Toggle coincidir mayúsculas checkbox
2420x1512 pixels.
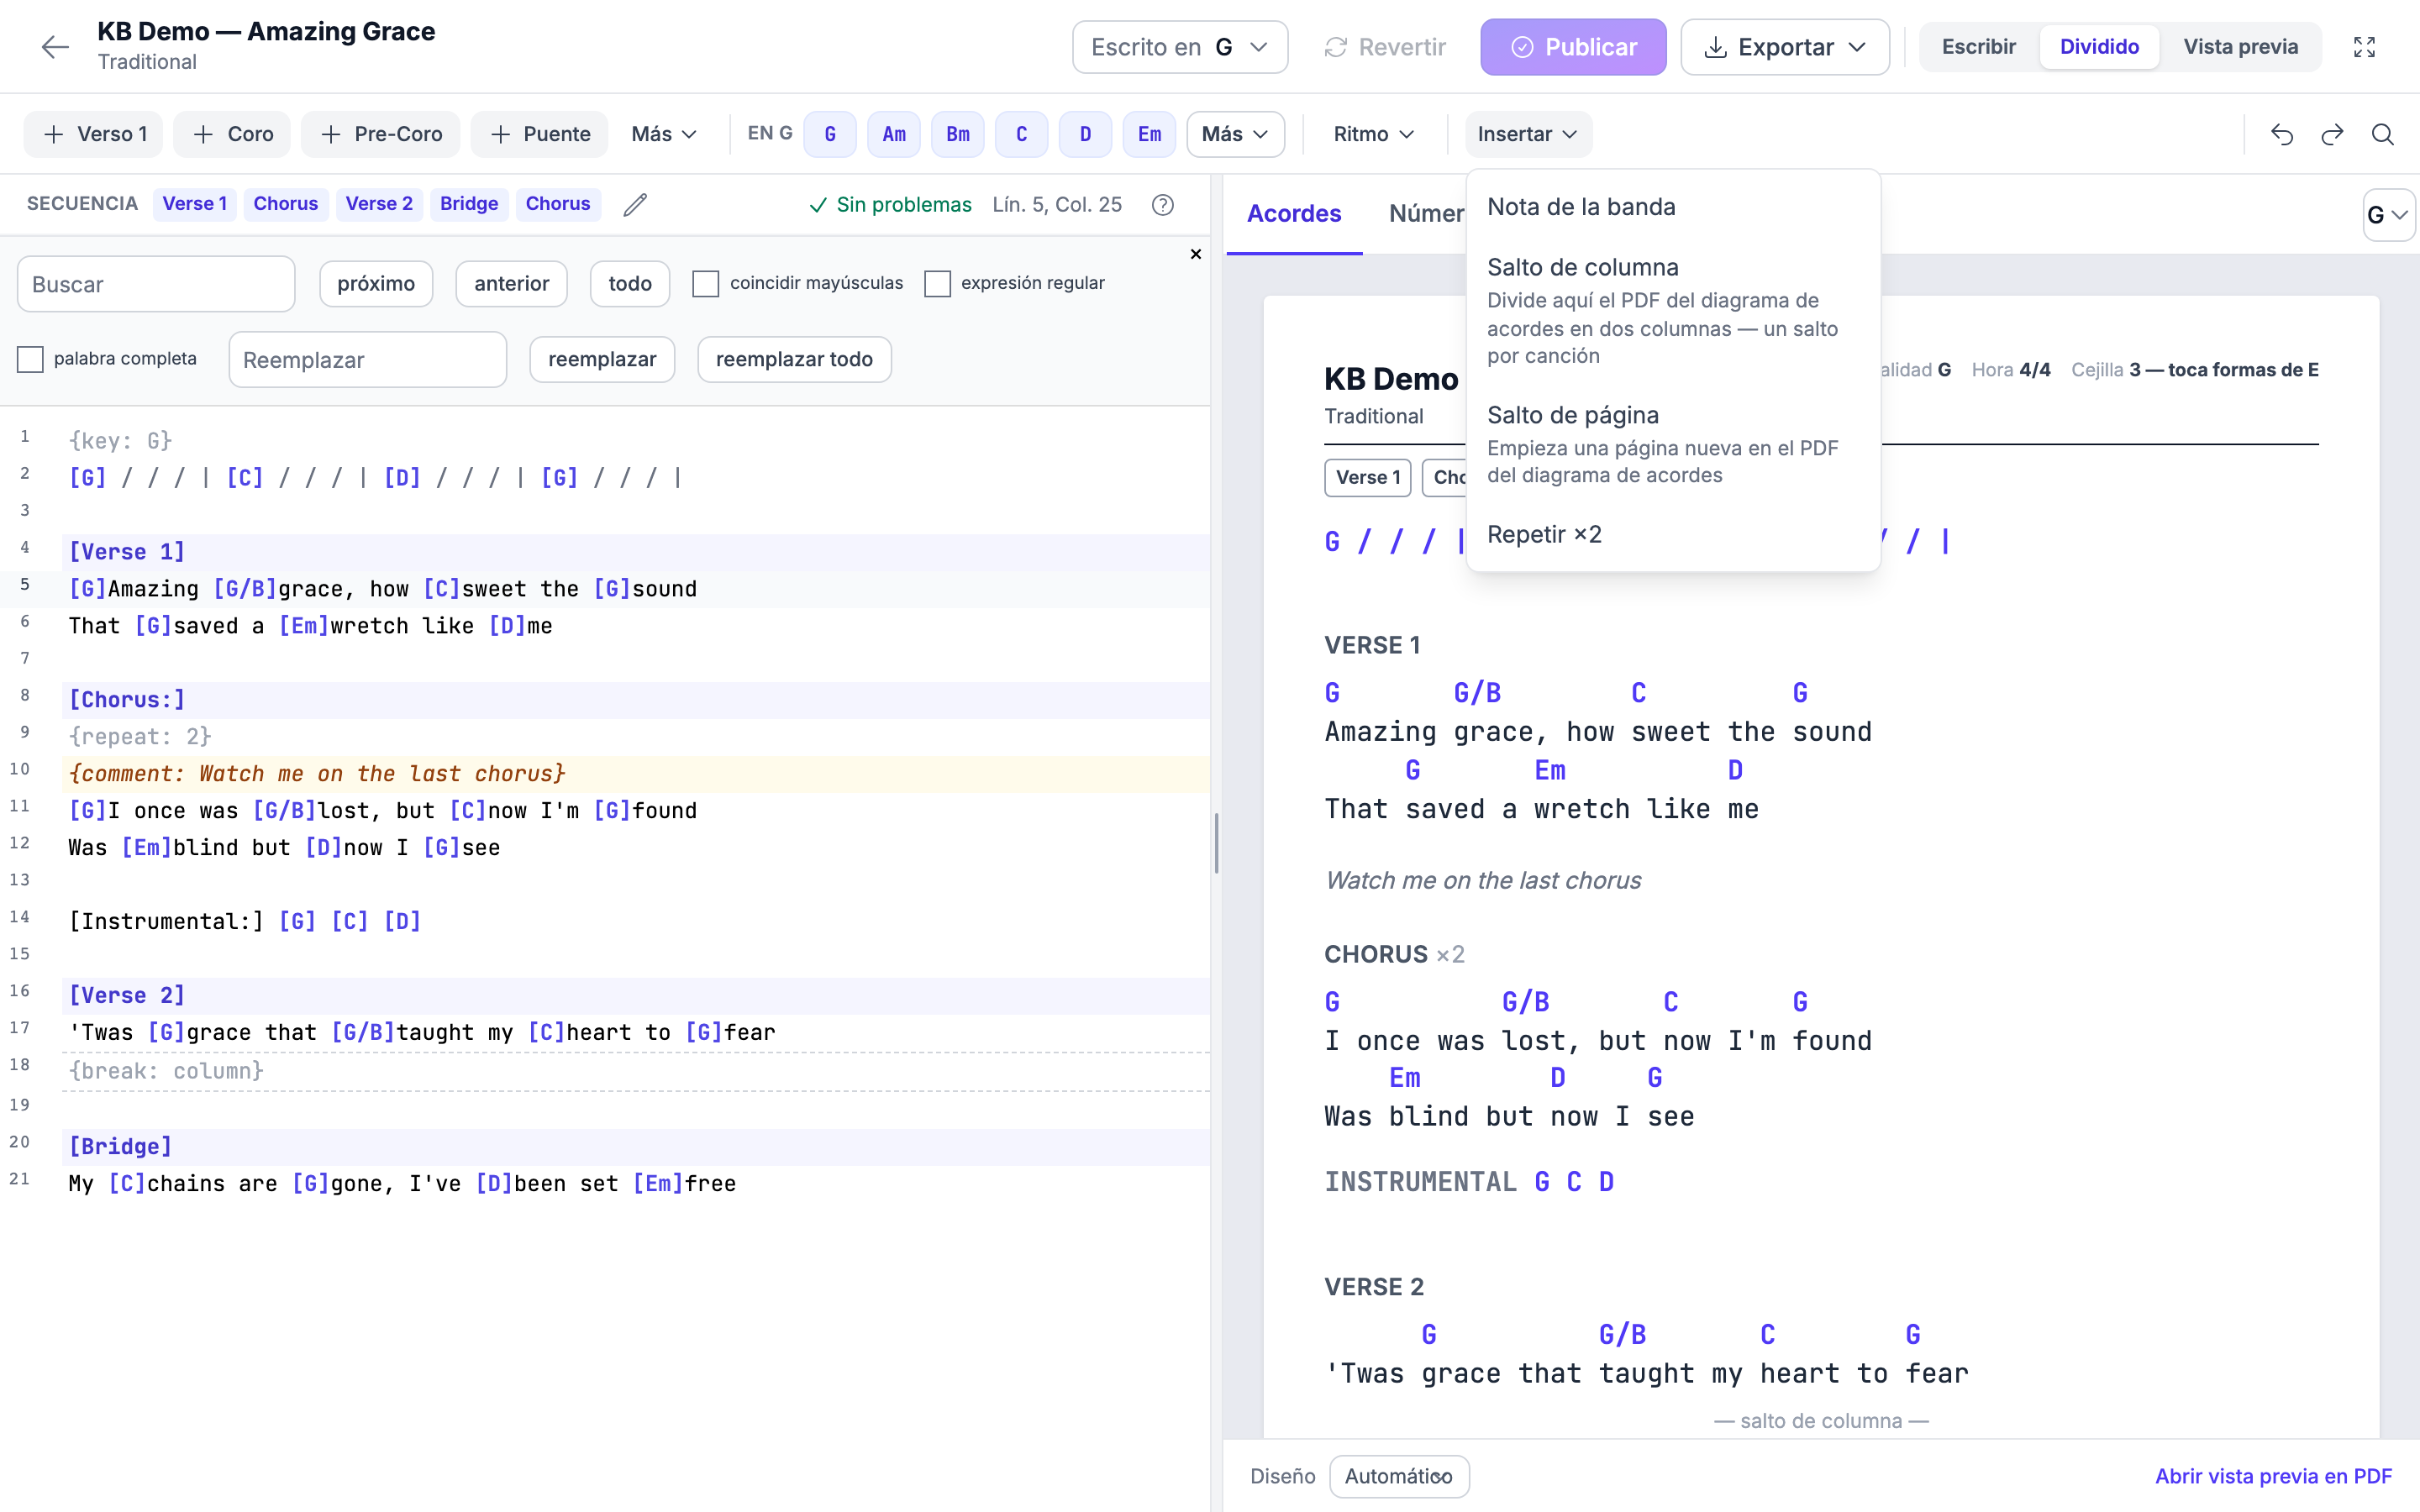pyautogui.click(x=706, y=284)
